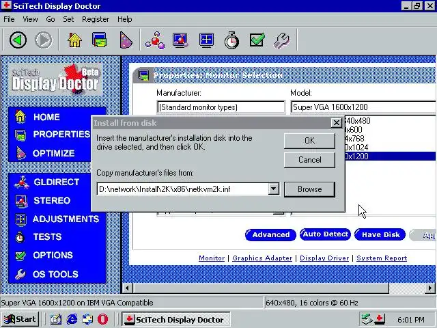The image size is (437, 328).
Task: Click the first quick launch icon beside Start
Action: [x=56, y=319]
